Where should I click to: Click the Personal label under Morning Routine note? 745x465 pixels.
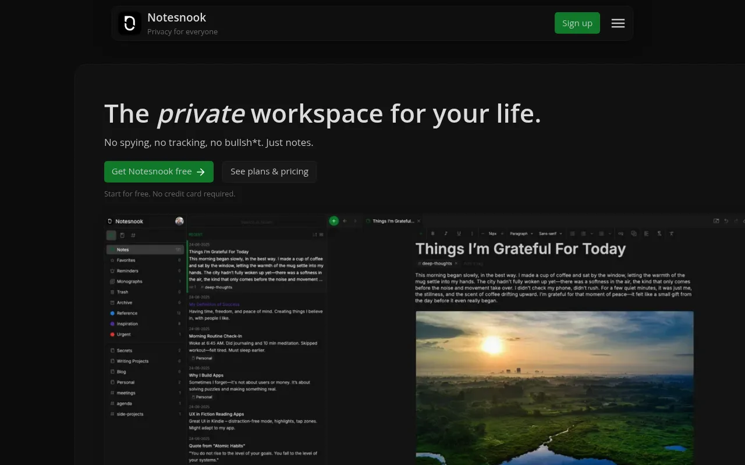(201, 358)
